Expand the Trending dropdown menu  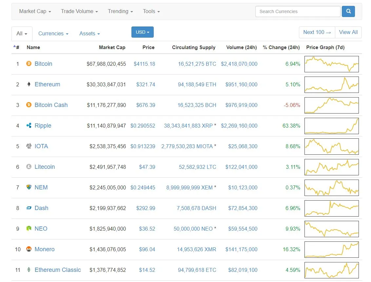(120, 11)
